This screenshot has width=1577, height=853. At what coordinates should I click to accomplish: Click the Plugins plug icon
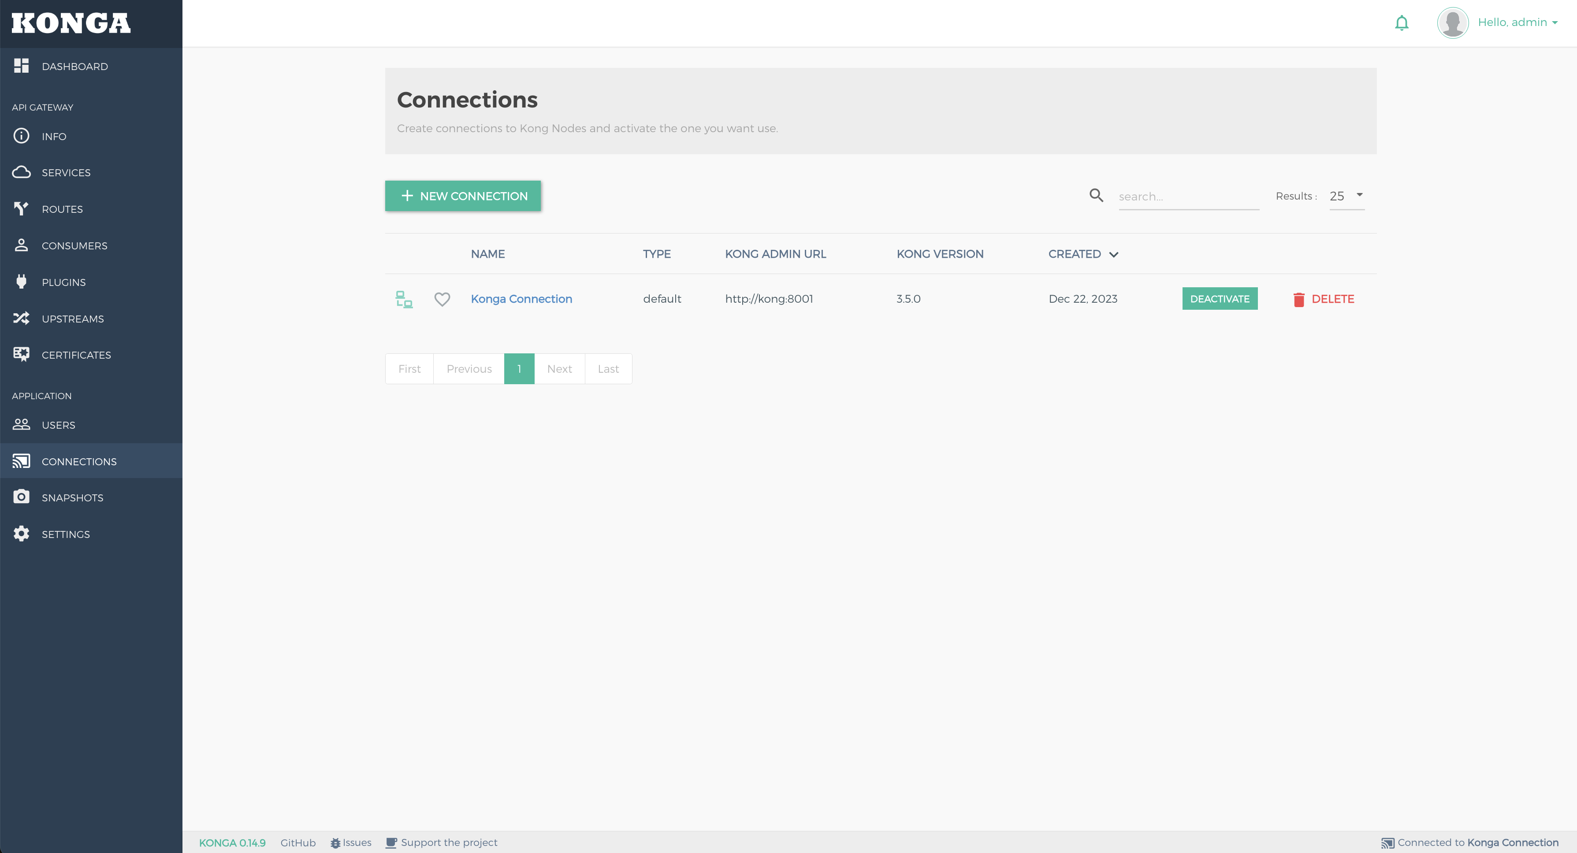point(22,282)
